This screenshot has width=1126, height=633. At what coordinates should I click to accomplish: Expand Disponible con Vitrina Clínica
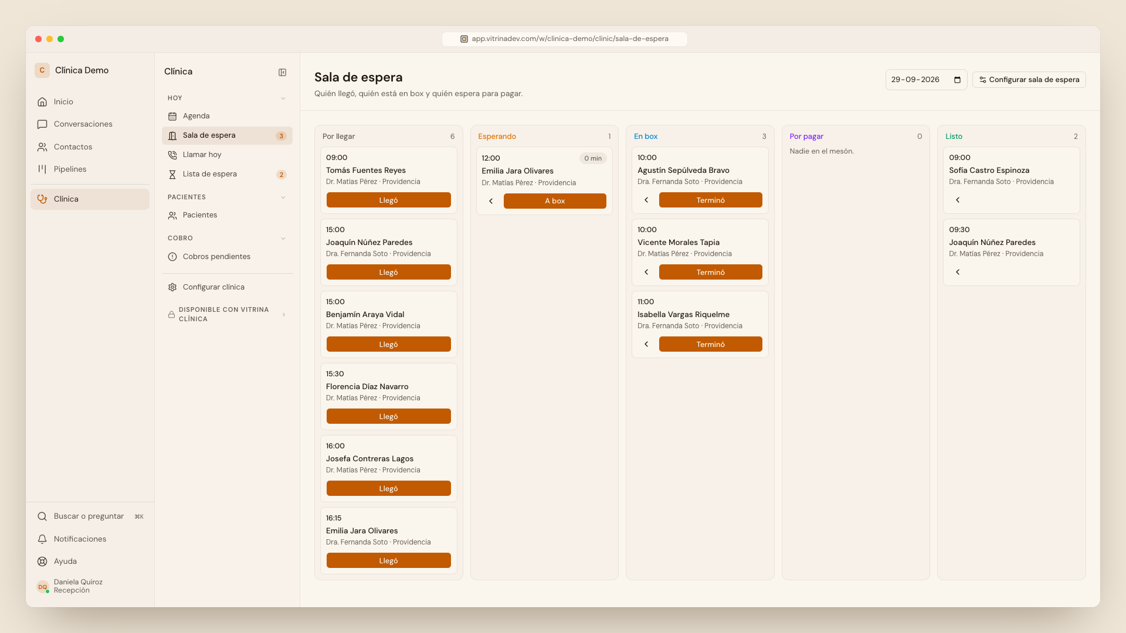(227, 315)
